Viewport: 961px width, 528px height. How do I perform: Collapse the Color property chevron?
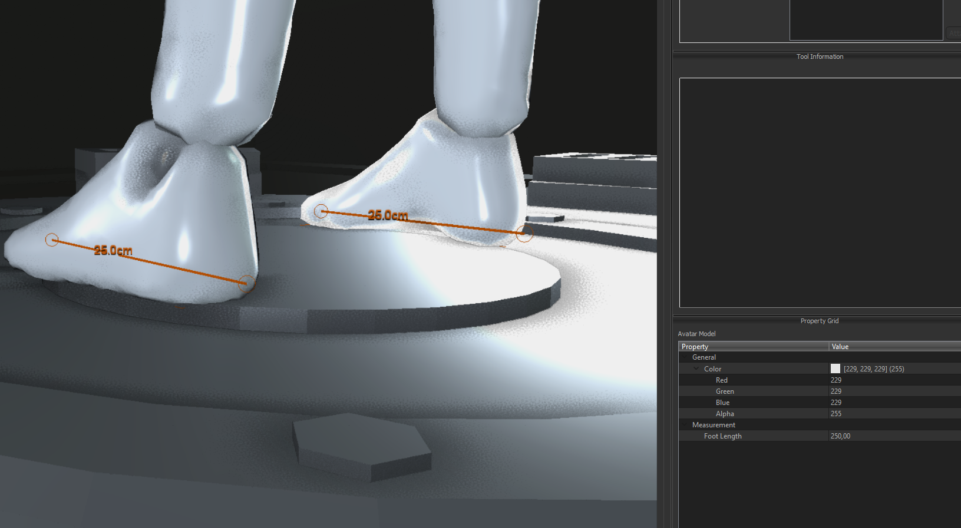coord(696,369)
